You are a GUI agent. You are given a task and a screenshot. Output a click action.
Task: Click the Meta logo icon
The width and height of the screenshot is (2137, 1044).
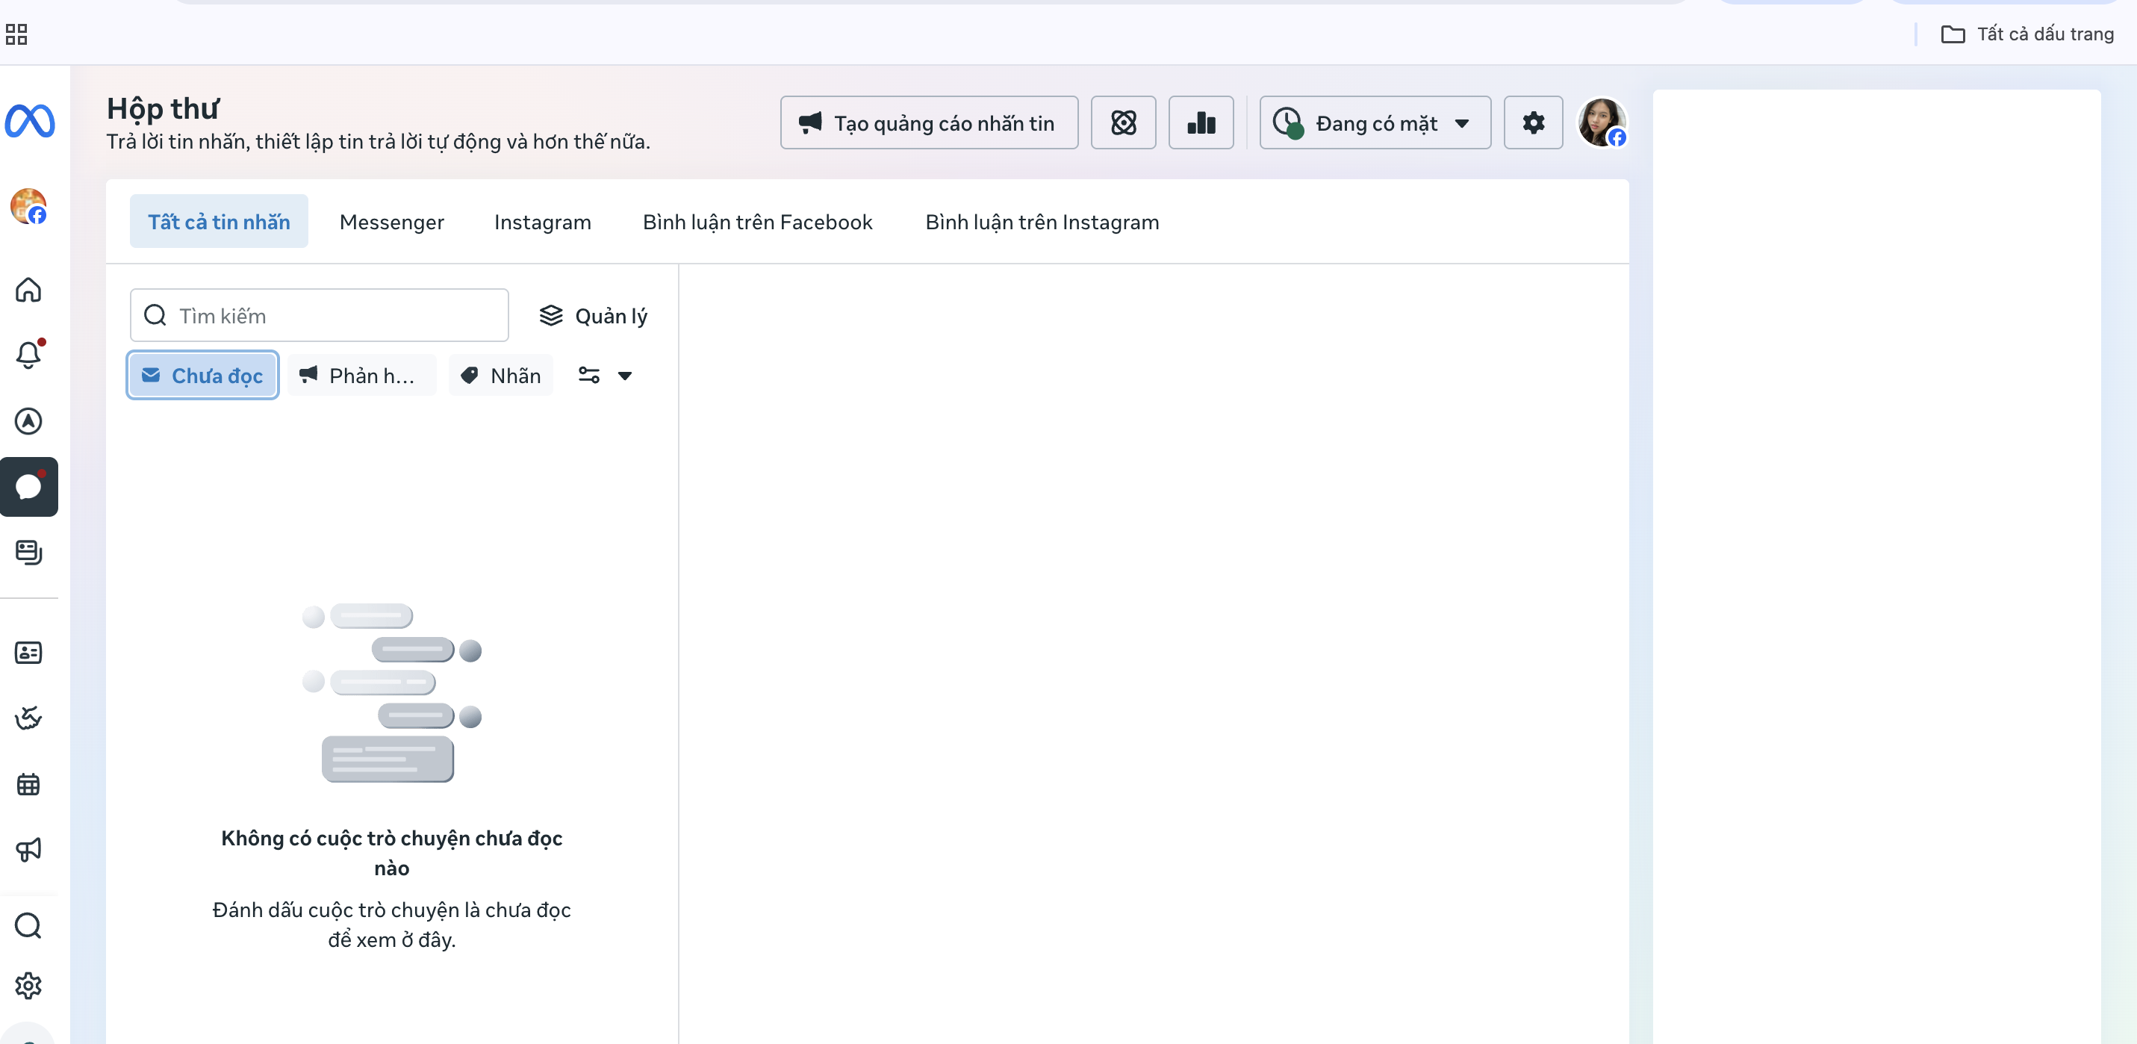click(x=30, y=122)
